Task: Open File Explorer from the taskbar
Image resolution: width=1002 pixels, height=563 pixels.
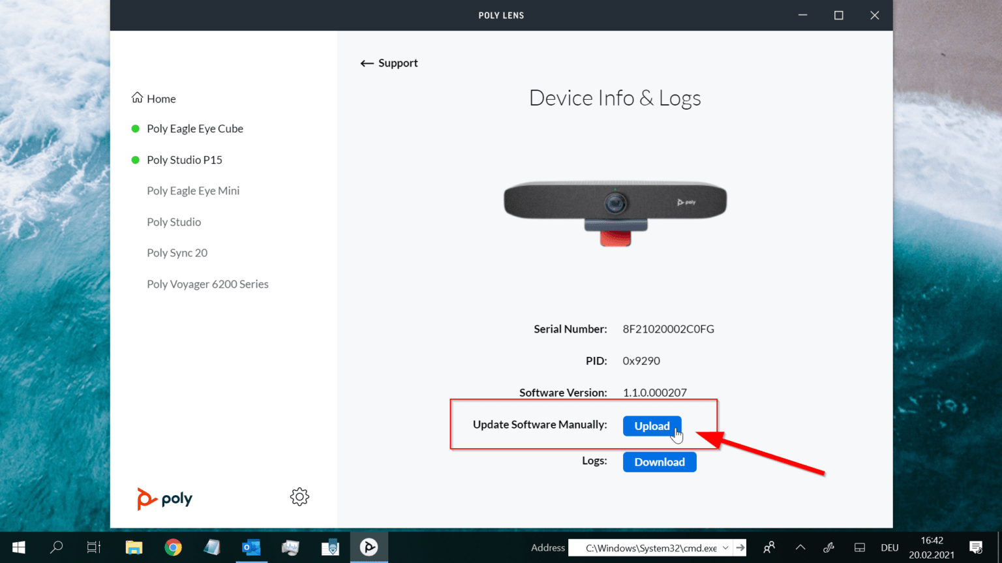Action: [x=134, y=547]
